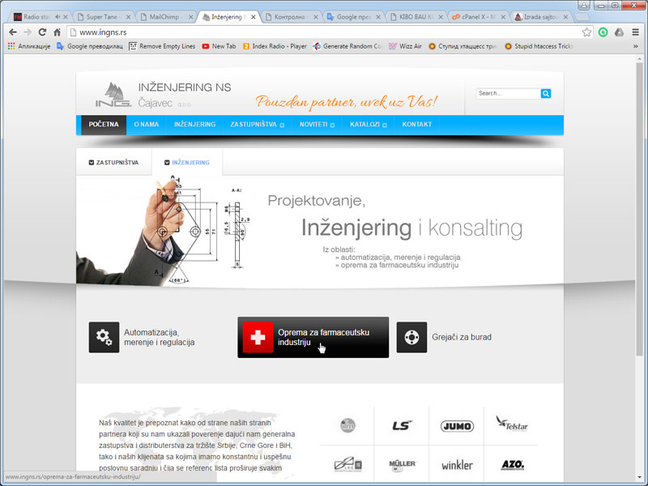The image size is (648, 486).
Task: Switch to the Google превод browser tab
Action: pos(353,17)
